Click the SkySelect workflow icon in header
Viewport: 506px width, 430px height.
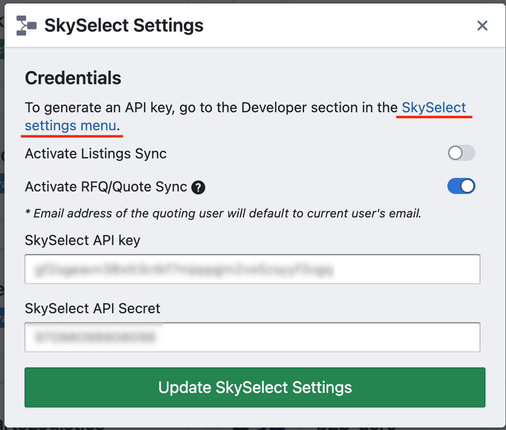tap(26, 26)
